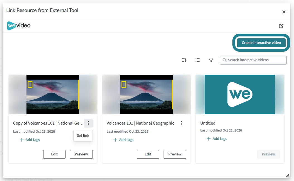Add tags to Copy of Volcanoes 101
The height and width of the screenshot is (181, 294).
click(x=30, y=140)
